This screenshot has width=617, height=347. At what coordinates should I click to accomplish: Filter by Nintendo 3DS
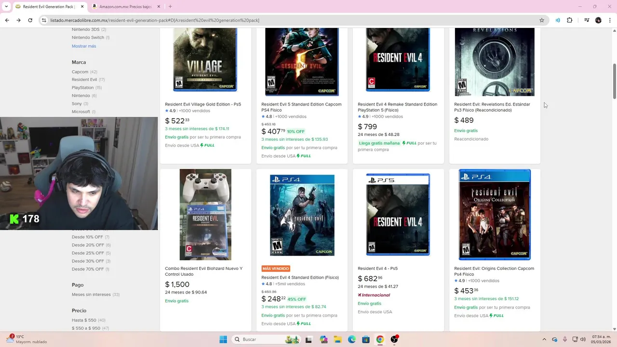point(85,29)
